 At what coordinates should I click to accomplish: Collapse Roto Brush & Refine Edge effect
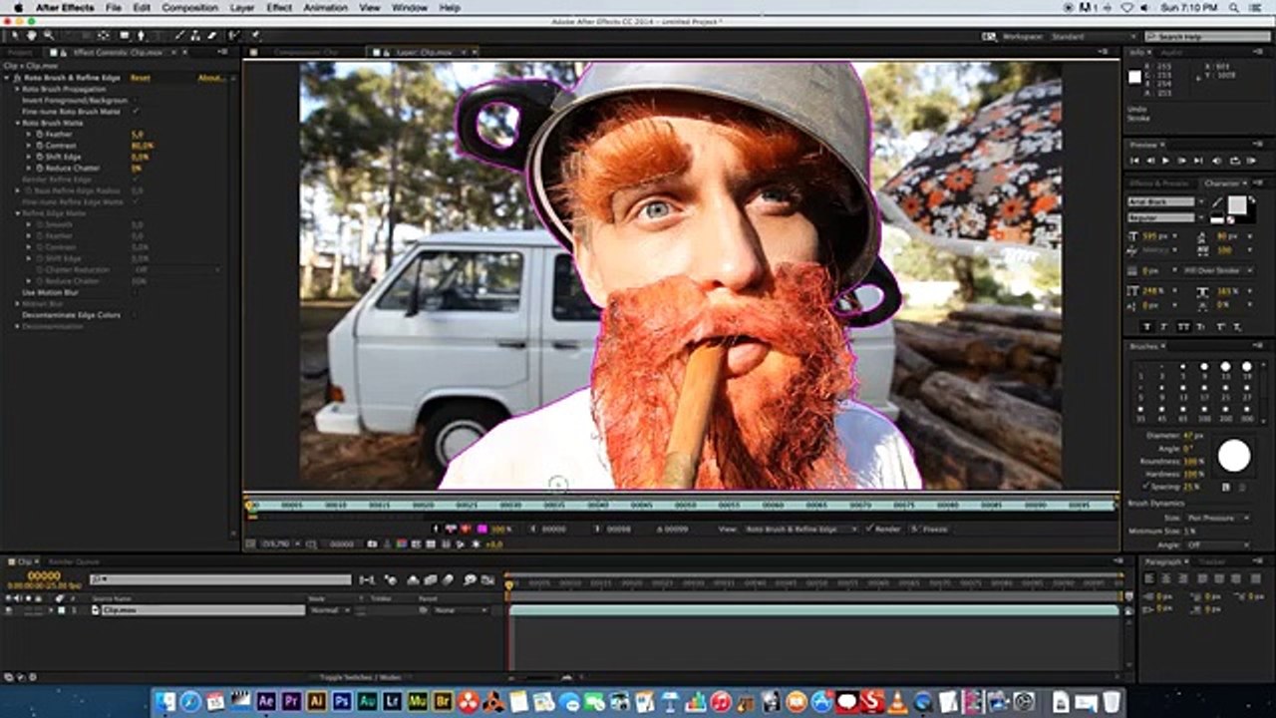coord(7,78)
